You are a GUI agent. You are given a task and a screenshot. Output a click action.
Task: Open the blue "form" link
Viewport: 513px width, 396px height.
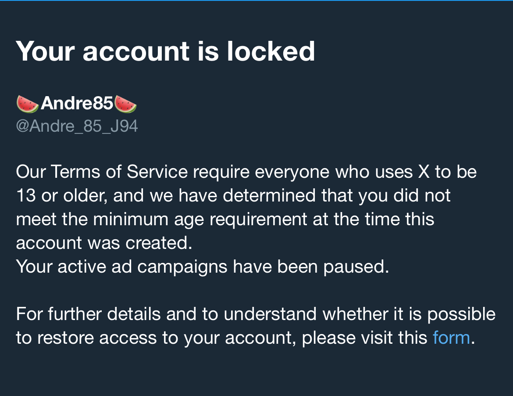point(451,338)
